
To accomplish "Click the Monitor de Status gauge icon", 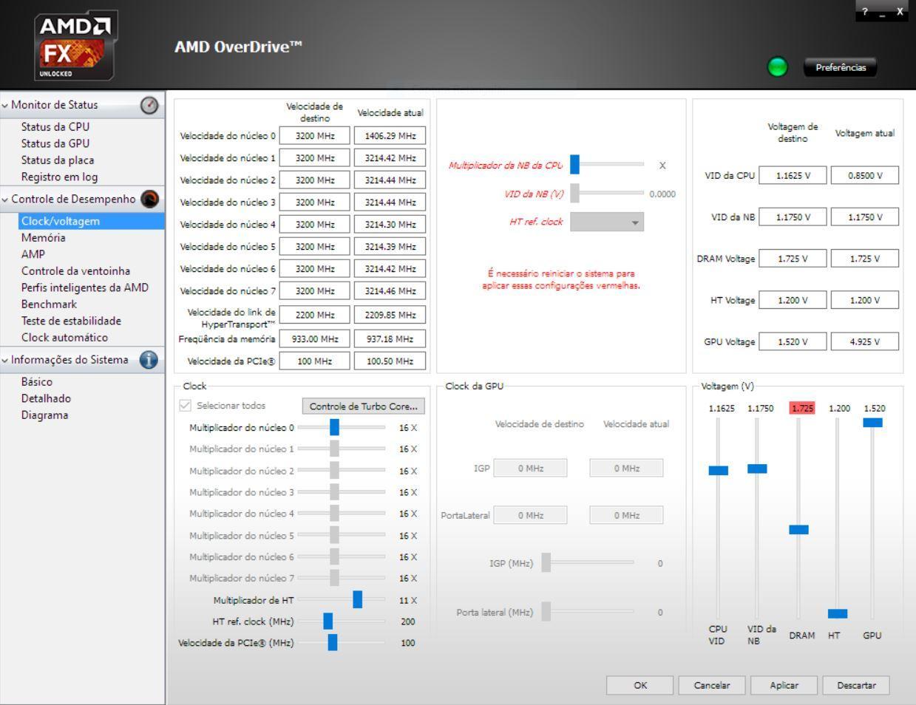I will coord(149,106).
